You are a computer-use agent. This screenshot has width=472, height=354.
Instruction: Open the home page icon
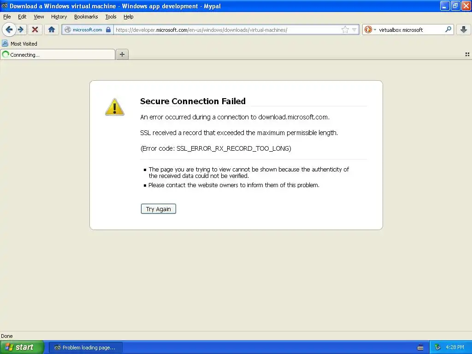tap(52, 29)
